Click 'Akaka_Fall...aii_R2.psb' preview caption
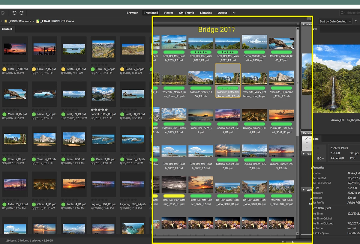This screenshot has width=360, height=244. point(345,120)
